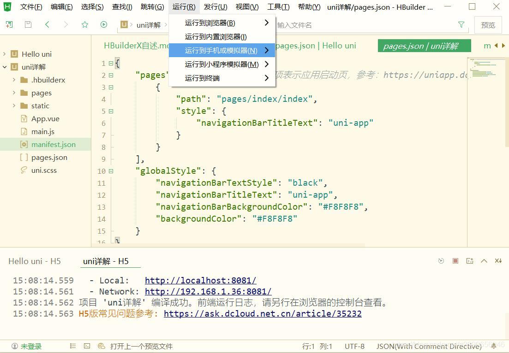Switch to the HBuilderX自述.md tab

136,46
